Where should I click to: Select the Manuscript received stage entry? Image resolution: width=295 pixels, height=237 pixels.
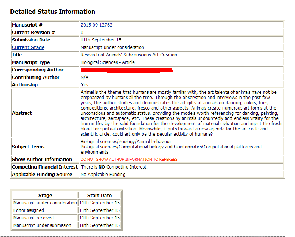pos(34,218)
